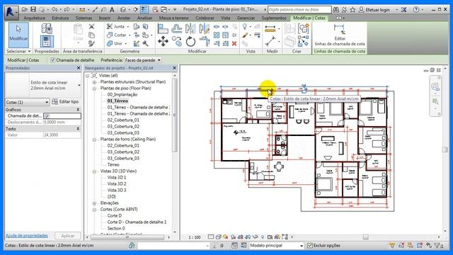Toggle Select Underlay Elements in status bar

401,246
